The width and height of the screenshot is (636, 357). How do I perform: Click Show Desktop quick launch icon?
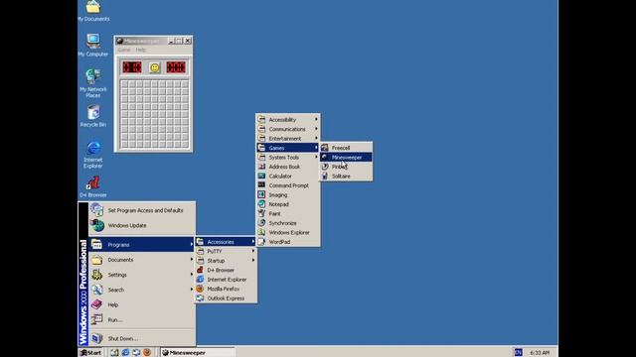(115, 353)
